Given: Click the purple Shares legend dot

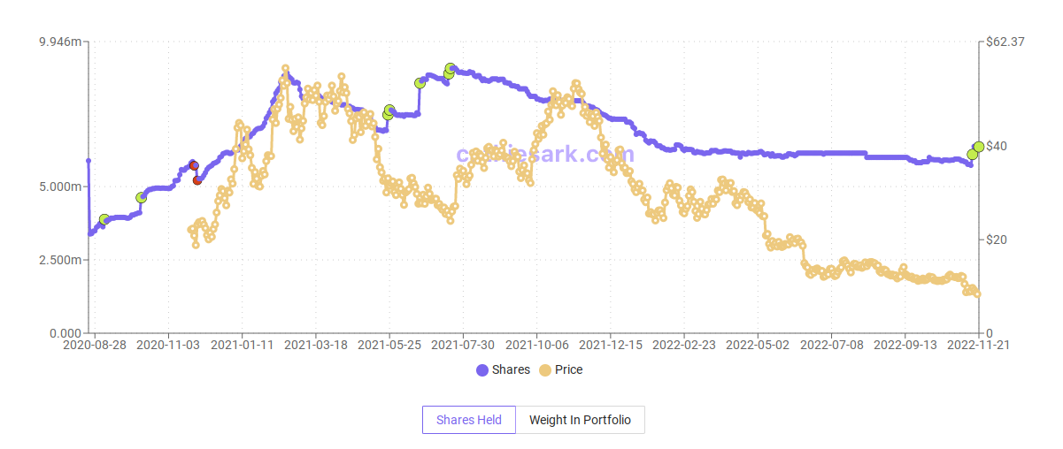Looking at the screenshot, I should 482,370.
